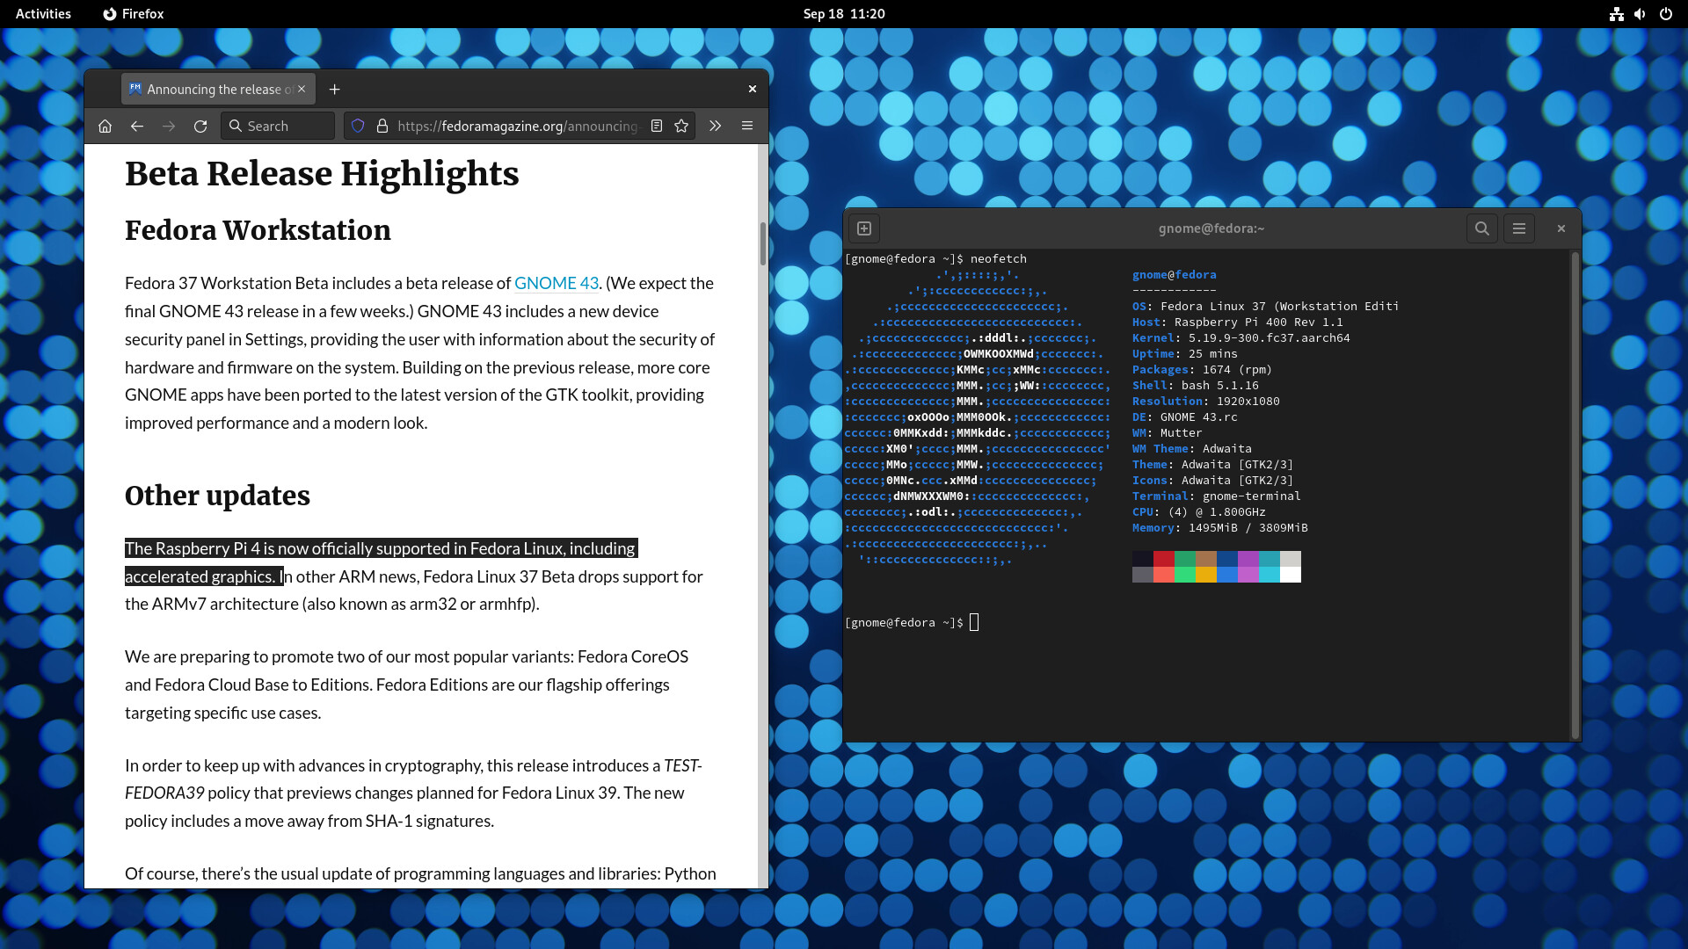
Task: Click the Other updates heading
Action: click(x=217, y=496)
